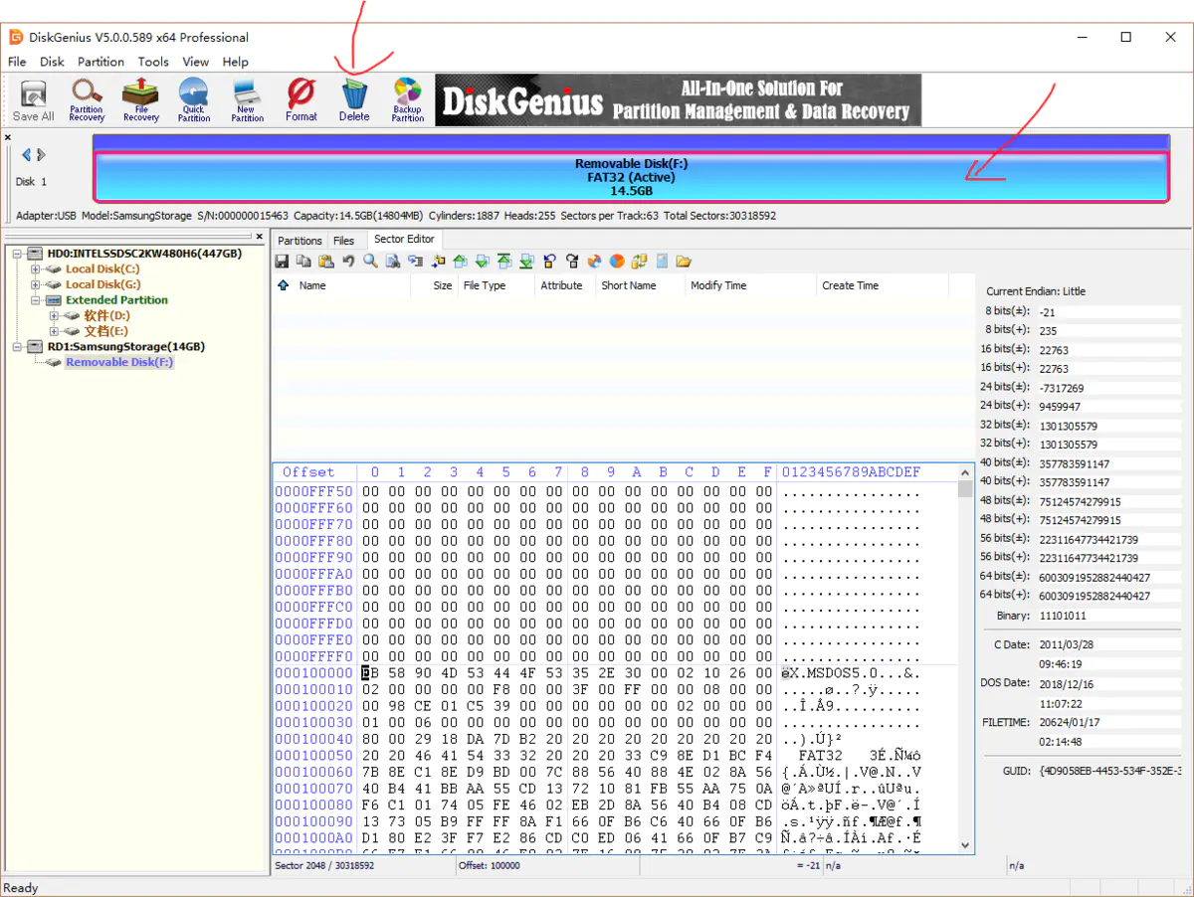Viewport: 1194px width, 897px height.
Task: Start a Backup Partition operation
Action: pos(407,99)
